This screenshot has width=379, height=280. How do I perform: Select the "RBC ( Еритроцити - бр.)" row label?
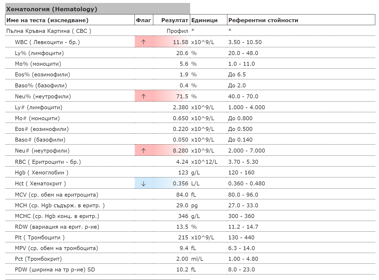click(48, 162)
